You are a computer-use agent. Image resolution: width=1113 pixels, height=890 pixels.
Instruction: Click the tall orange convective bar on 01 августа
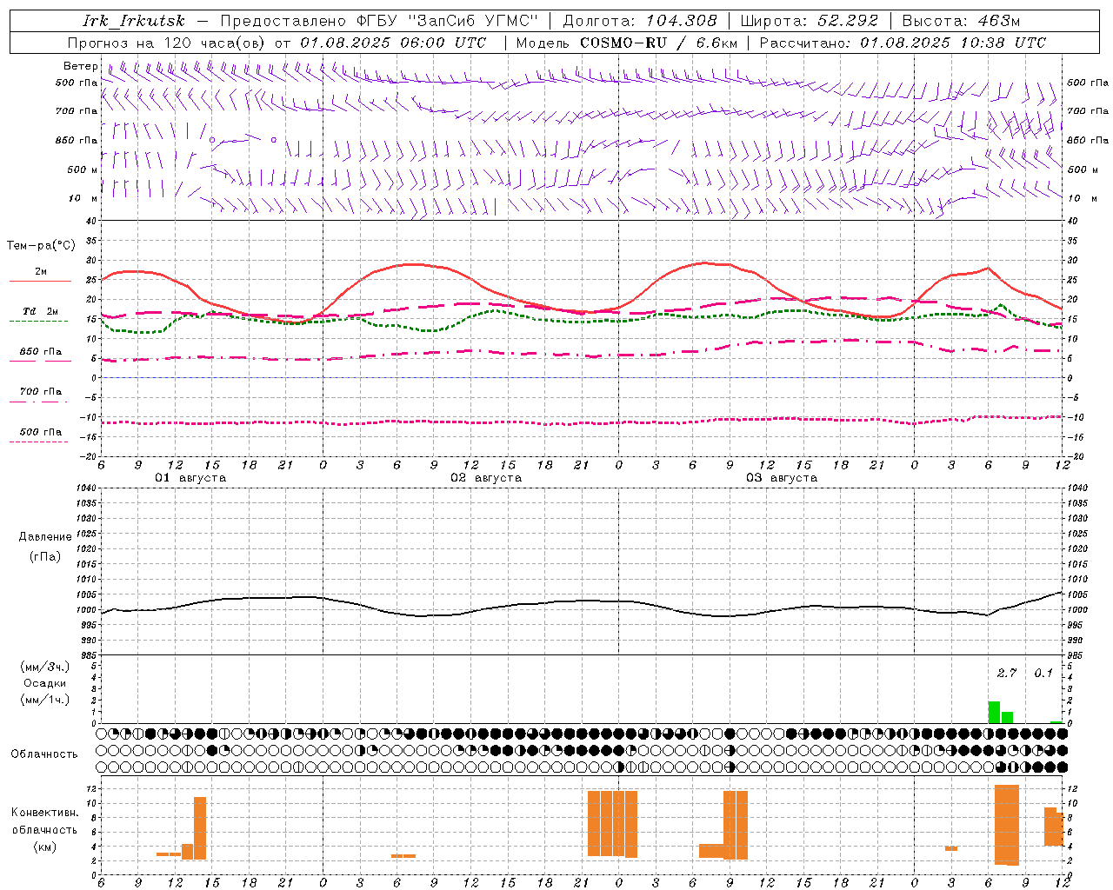[200, 828]
